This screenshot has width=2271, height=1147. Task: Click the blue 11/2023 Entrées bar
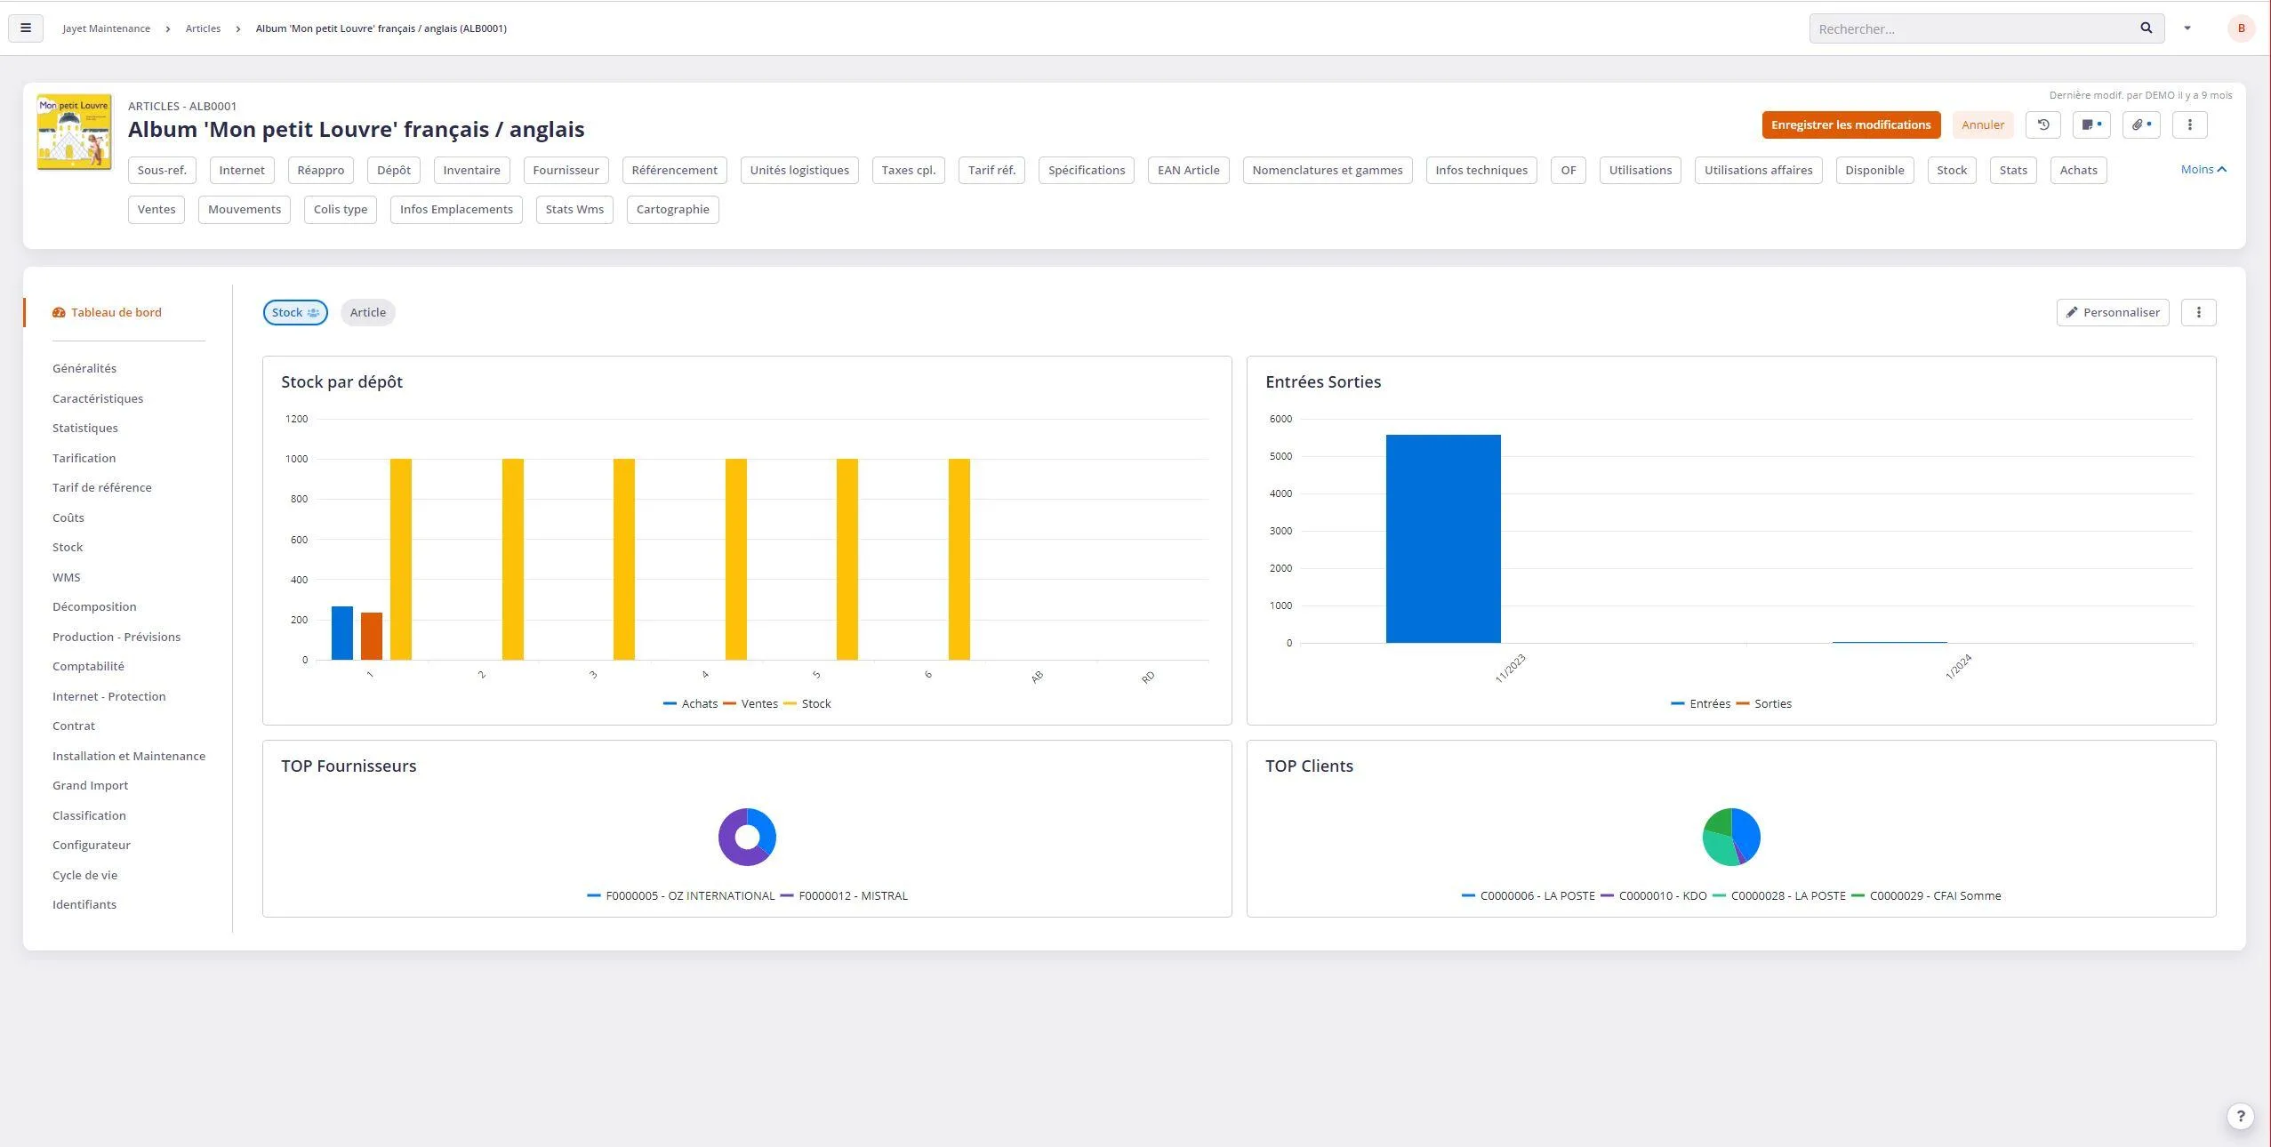(x=1443, y=539)
